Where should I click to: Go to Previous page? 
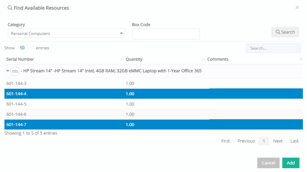point(246,141)
